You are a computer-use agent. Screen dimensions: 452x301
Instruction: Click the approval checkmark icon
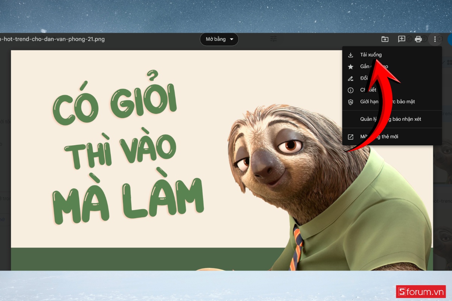pos(409,39)
